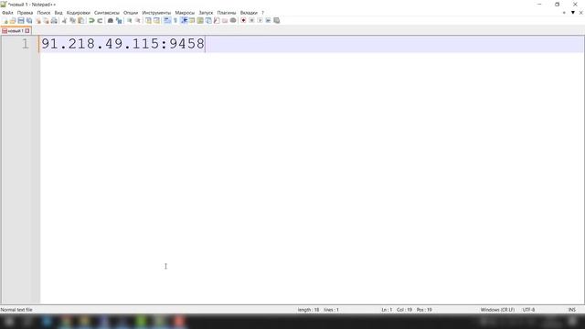Screen dimensions: 585x329
Task: Open the Опции menu
Action: [131, 13]
